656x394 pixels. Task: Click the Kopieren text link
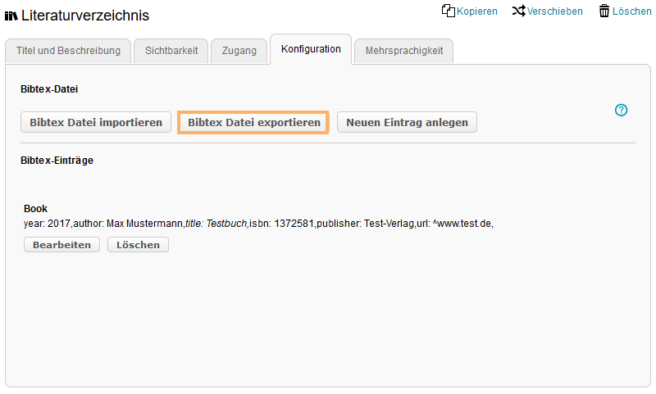[476, 11]
